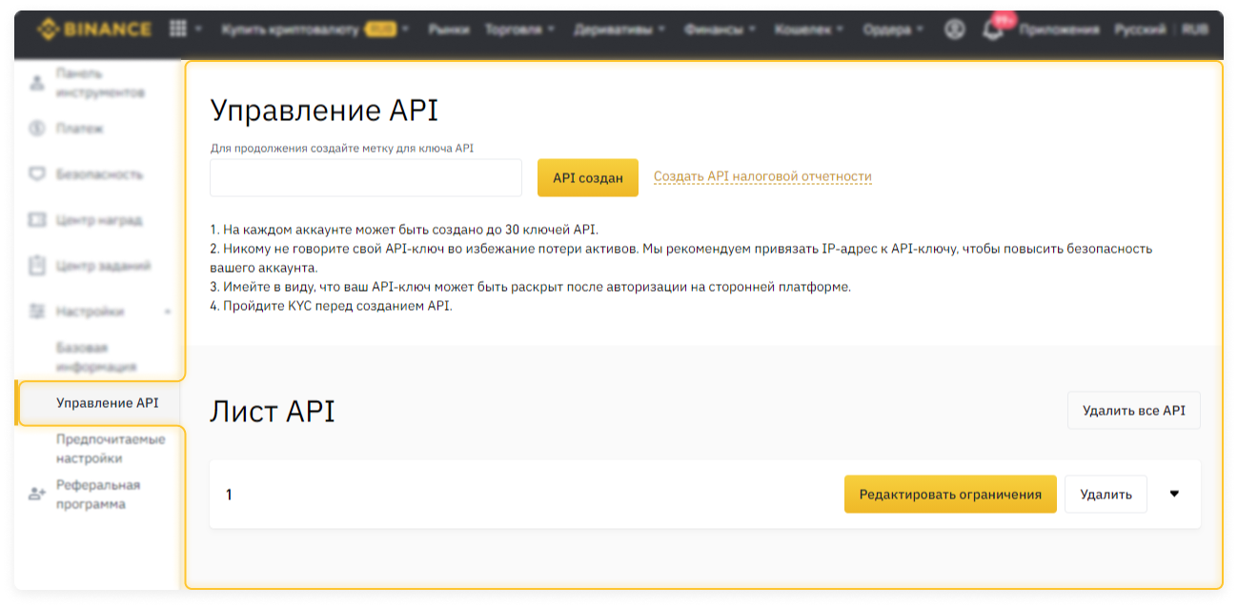Open the Кошелек dropdown menu
Viewport: 1238px width, 608px height.
click(808, 30)
